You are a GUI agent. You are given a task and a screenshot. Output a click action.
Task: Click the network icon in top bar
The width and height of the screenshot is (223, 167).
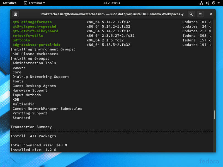(x=202, y=3)
